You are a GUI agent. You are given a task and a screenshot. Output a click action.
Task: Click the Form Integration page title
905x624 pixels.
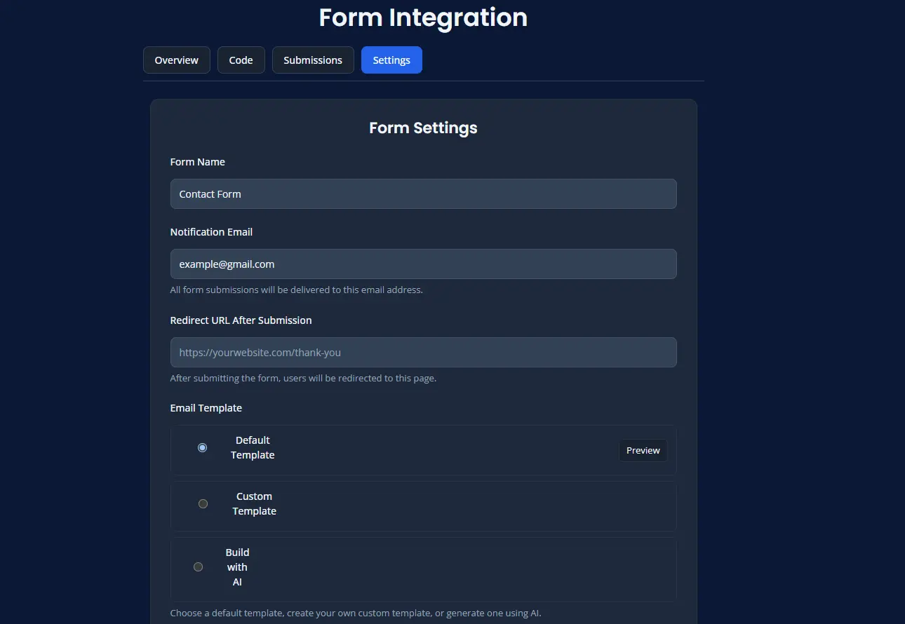click(423, 18)
